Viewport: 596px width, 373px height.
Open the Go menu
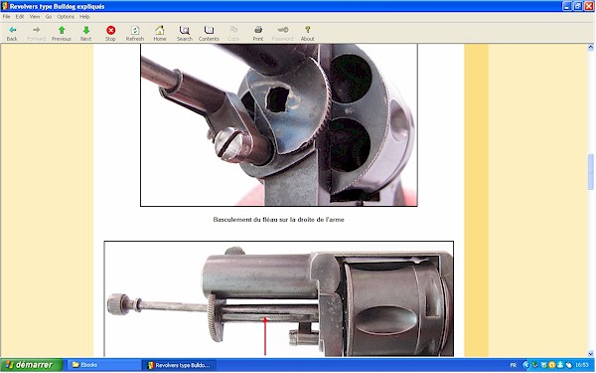click(49, 17)
